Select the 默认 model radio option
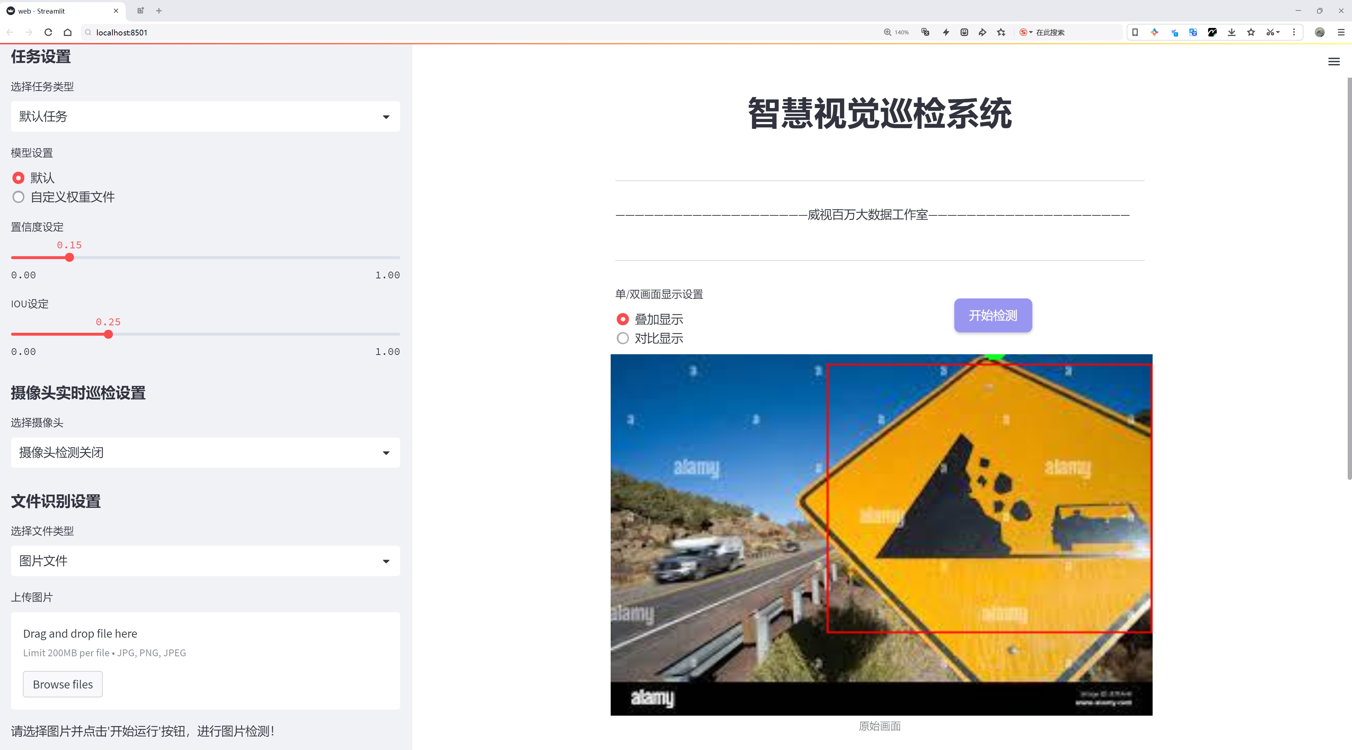This screenshot has width=1352, height=750. 18,178
